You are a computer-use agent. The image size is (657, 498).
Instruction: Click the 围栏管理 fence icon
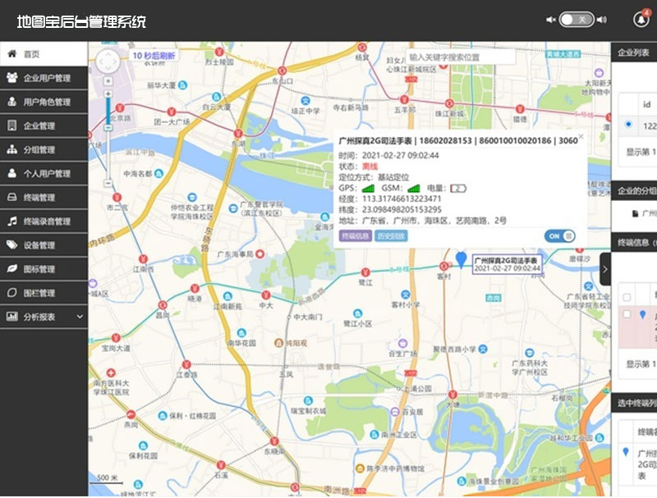coord(12,292)
